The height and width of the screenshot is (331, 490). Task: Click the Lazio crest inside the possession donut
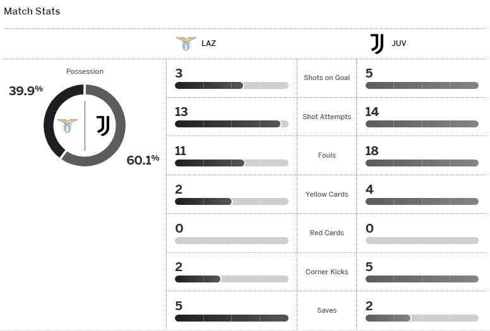point(67,125)
